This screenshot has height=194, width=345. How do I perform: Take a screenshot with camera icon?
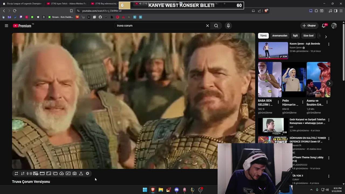[x=74, y=174]
